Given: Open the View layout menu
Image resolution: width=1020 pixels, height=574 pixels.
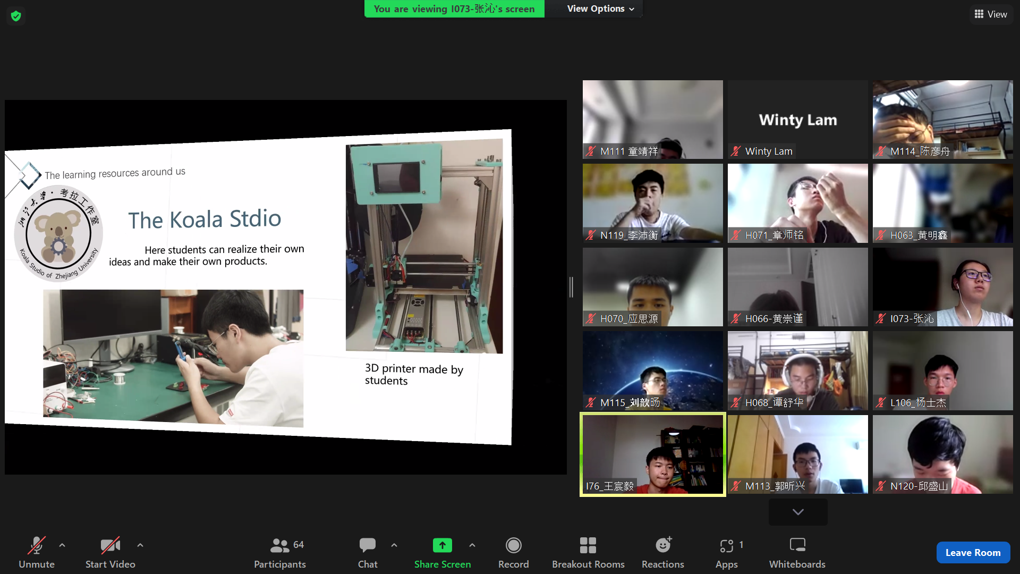Looking at the screenshot, I should tap(991, 14).
